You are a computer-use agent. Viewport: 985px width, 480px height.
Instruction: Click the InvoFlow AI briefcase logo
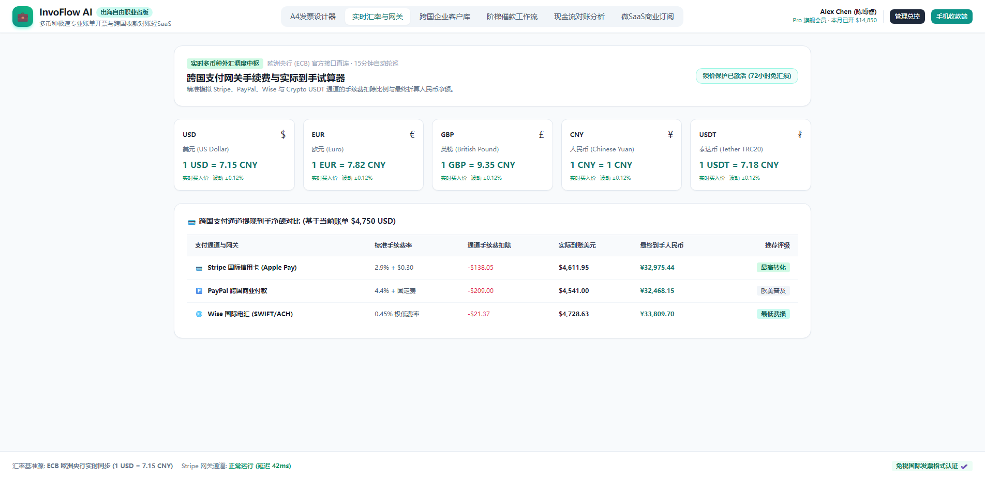(x=23, y=17)
